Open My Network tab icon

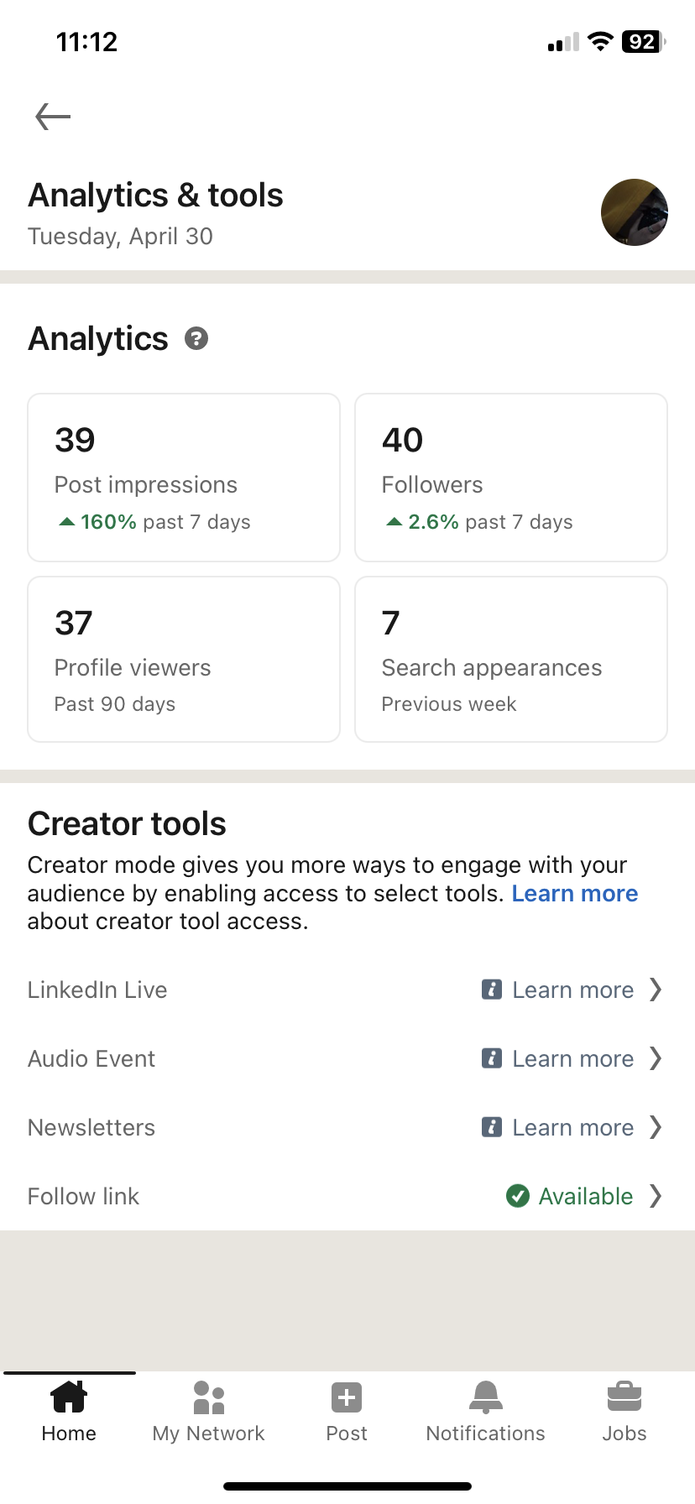[209, 1397]
